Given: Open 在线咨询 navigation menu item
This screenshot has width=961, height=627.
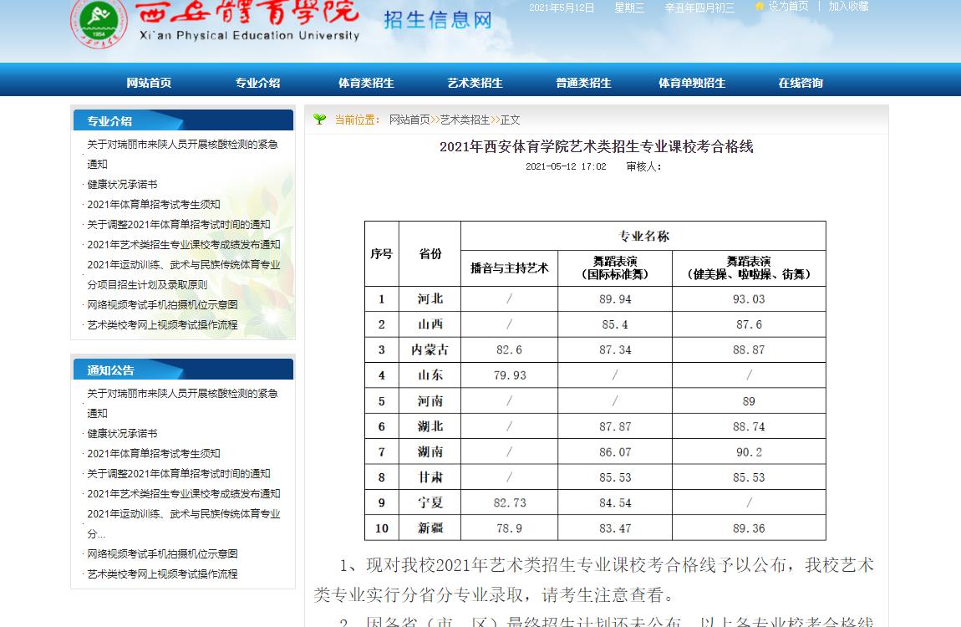Looking at the screenshot, I should click(x=801, y=83).
